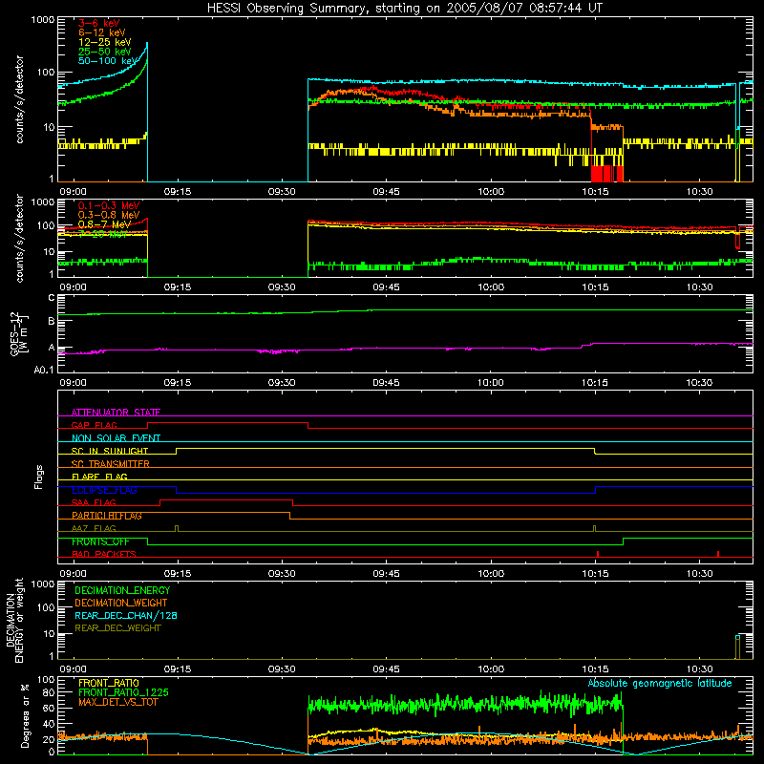Click the NON_SOLAR_EVENT flag label
The height and width of the screenshot is (764, 764).
click(116, 438)
